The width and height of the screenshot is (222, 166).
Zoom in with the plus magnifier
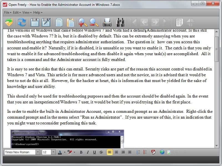click(x=83, y=22)
